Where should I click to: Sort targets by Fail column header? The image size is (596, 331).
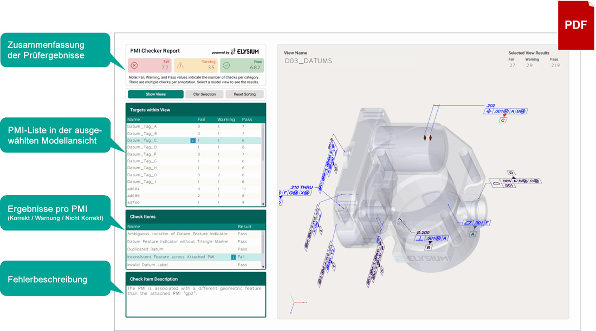click(x=201, y=120)
